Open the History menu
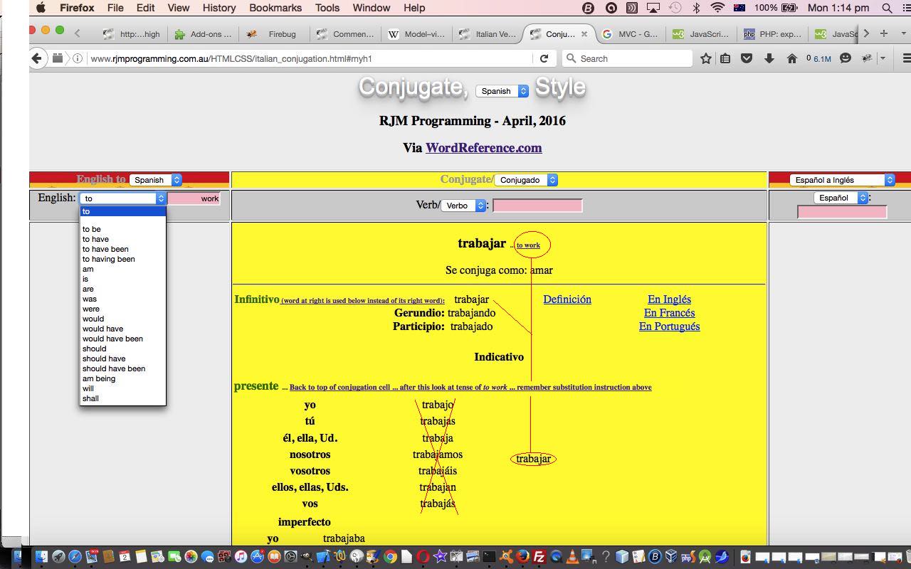 pyautogui.click(x=218, y=8)
